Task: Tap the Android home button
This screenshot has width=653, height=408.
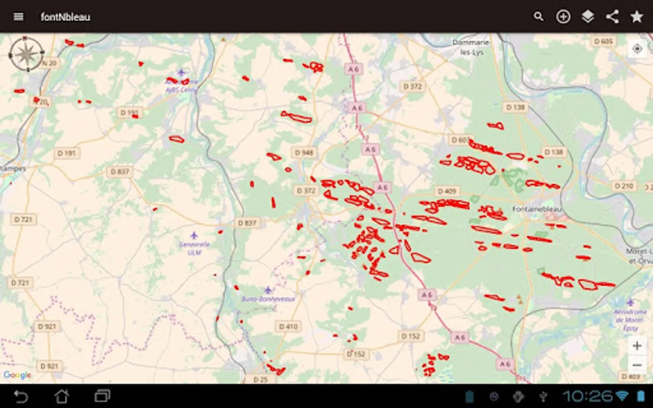Action: [x=62, y=396]
